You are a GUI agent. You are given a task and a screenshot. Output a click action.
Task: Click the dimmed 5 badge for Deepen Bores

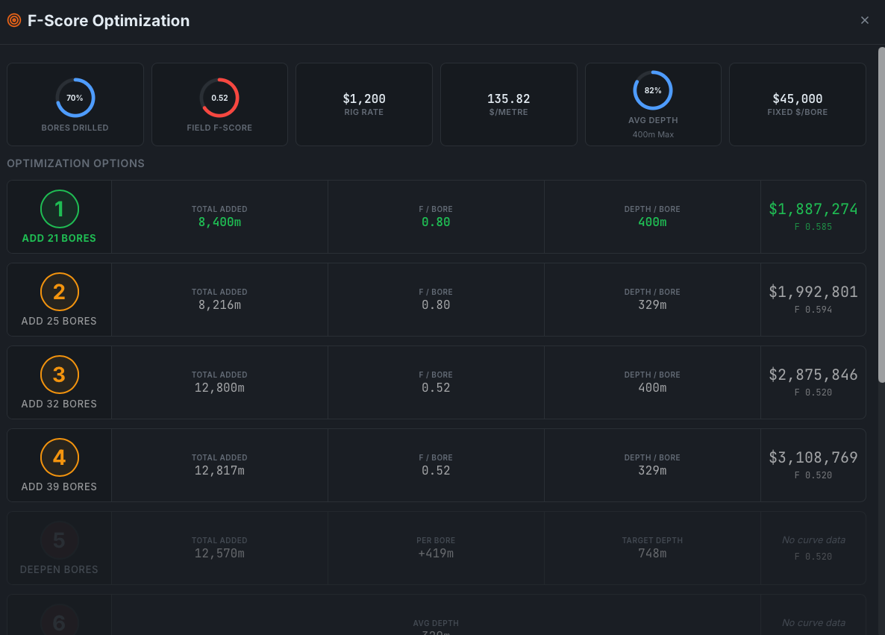59,540
